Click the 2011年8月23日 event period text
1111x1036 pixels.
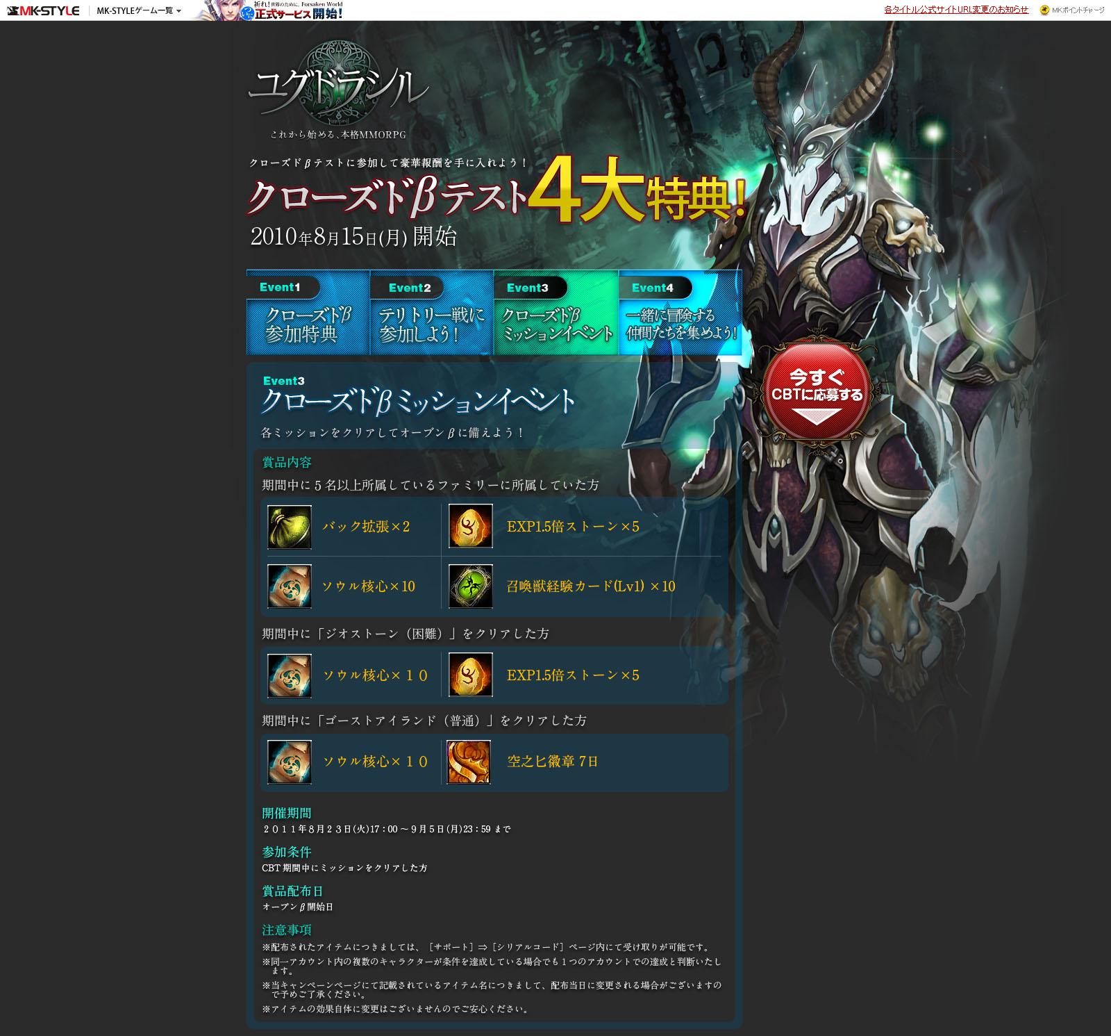tap(386, 829)
